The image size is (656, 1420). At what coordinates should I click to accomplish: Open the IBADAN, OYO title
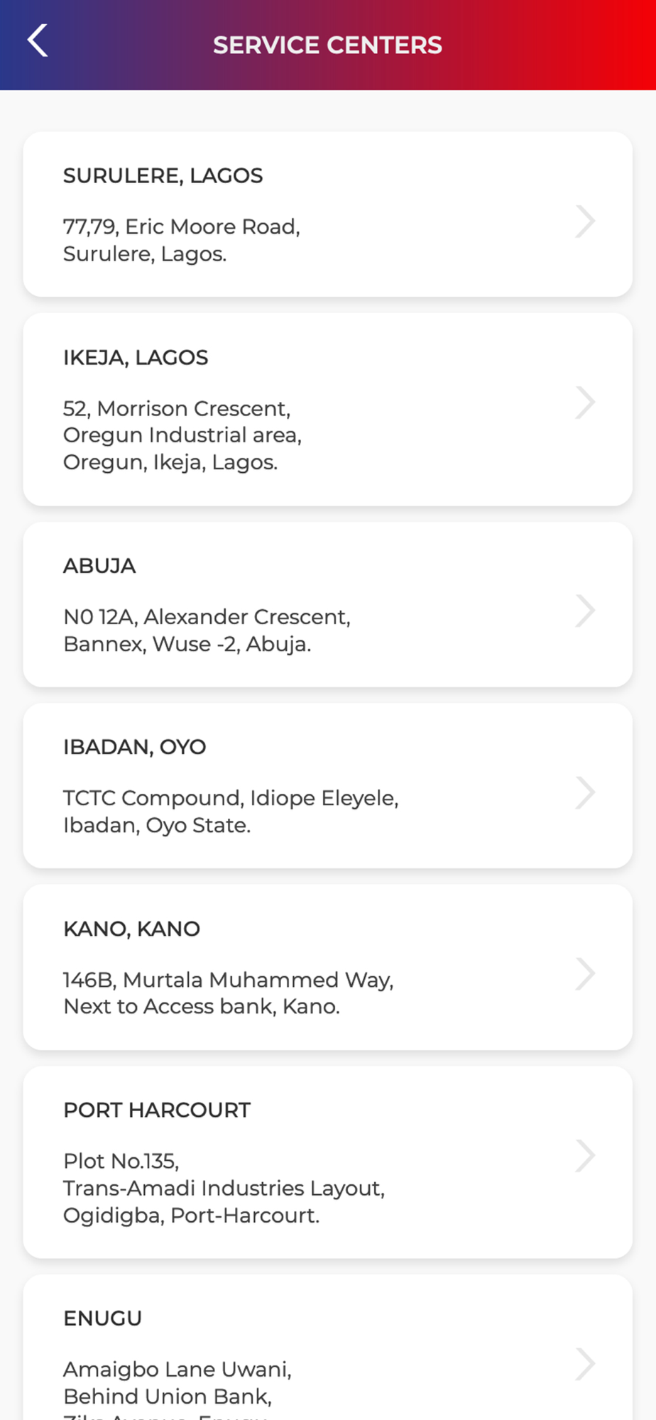pos(135,748)
